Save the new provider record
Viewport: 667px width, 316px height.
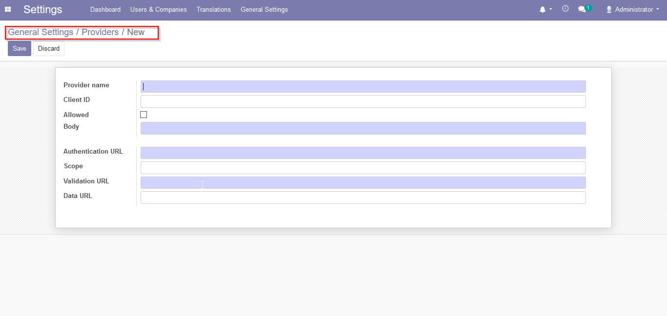coord(20,49)
